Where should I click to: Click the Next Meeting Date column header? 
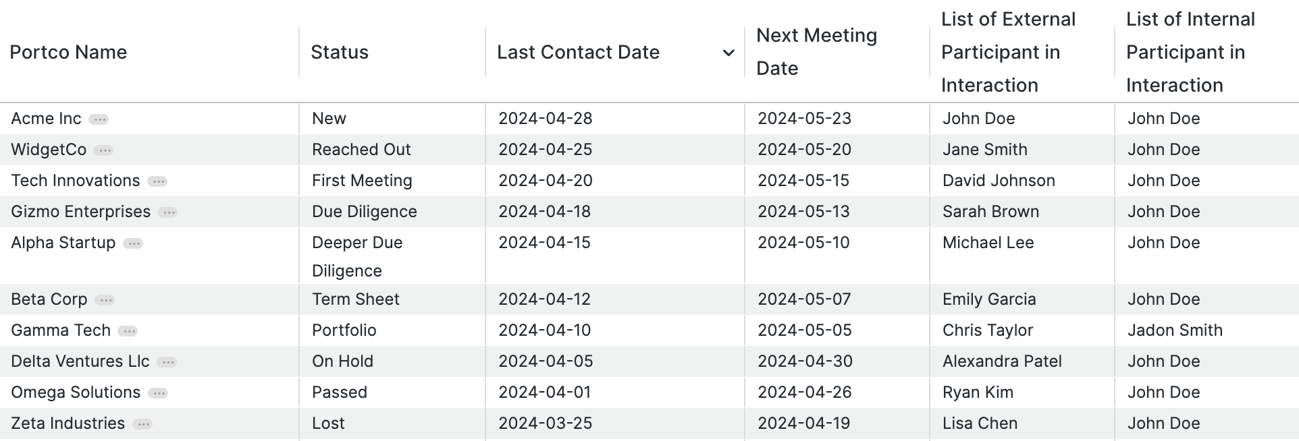(x=817, y=52)
